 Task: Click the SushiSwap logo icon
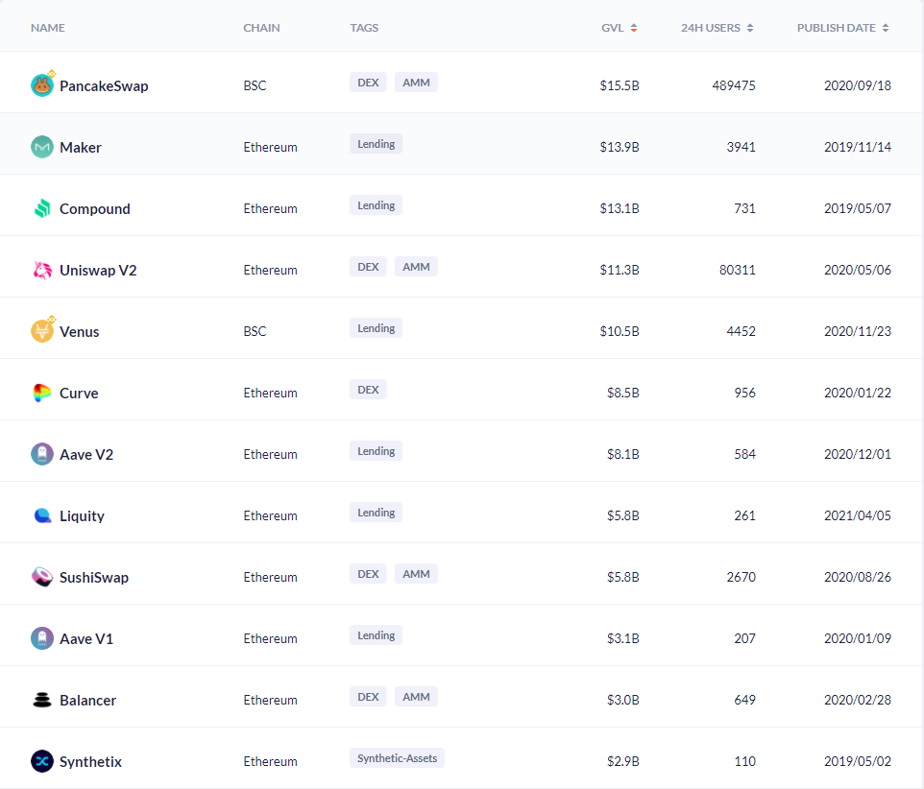(42, 577)
